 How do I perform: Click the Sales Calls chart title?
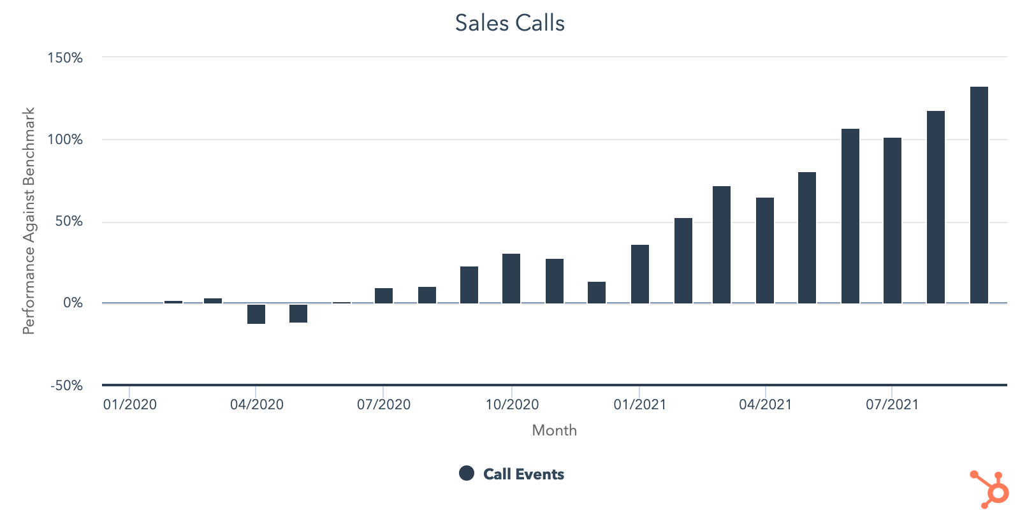pyautogui.click(x=509, y=23)
